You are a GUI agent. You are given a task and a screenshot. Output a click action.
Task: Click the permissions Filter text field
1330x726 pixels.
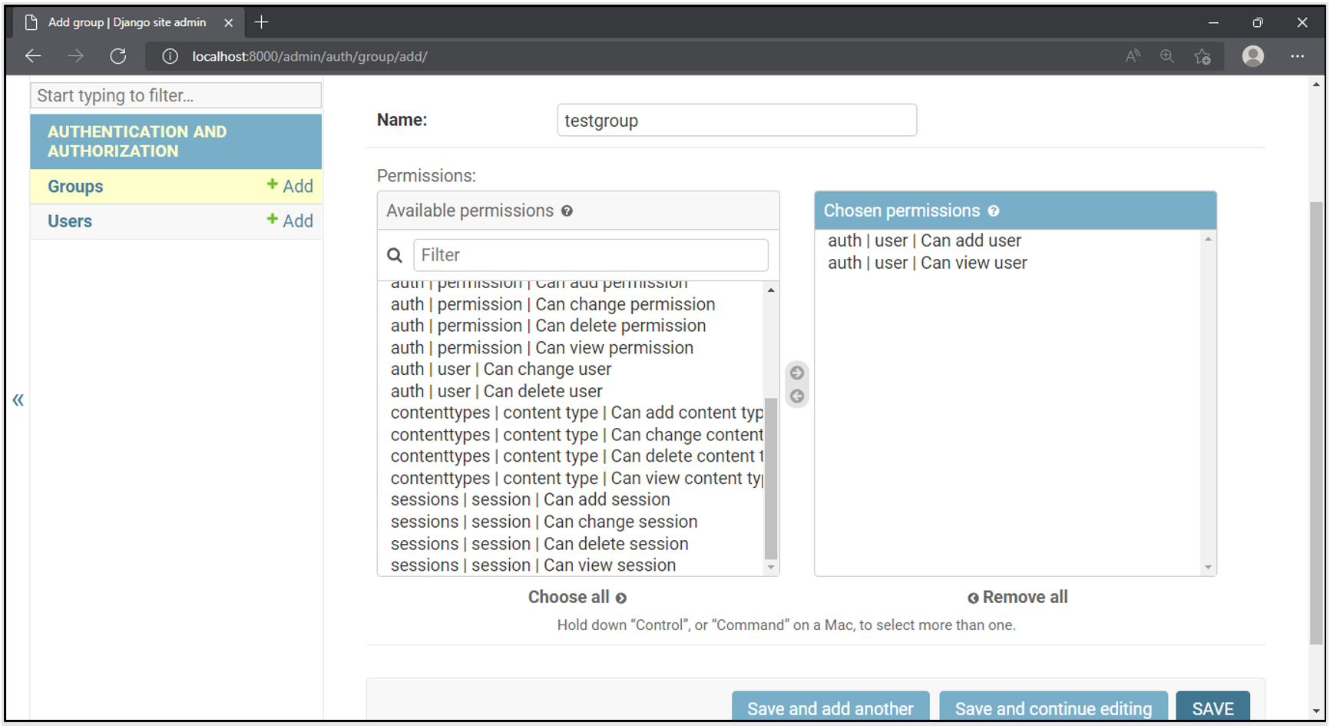click(x=590, y=255)
